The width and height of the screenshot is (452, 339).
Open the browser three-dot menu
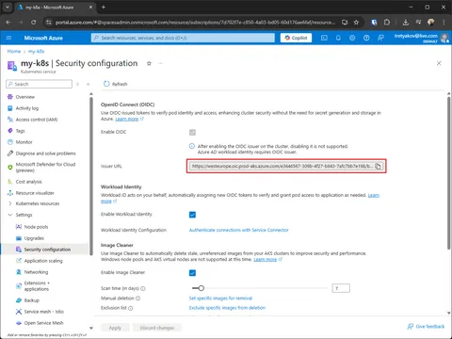444,23
